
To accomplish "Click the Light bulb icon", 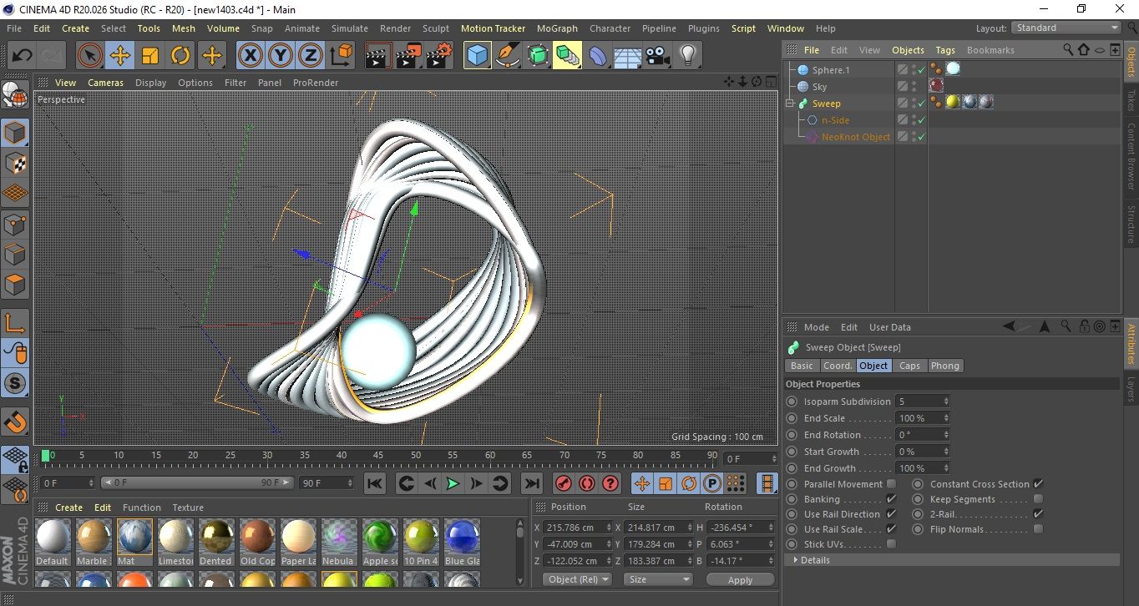I will (687, 56).
